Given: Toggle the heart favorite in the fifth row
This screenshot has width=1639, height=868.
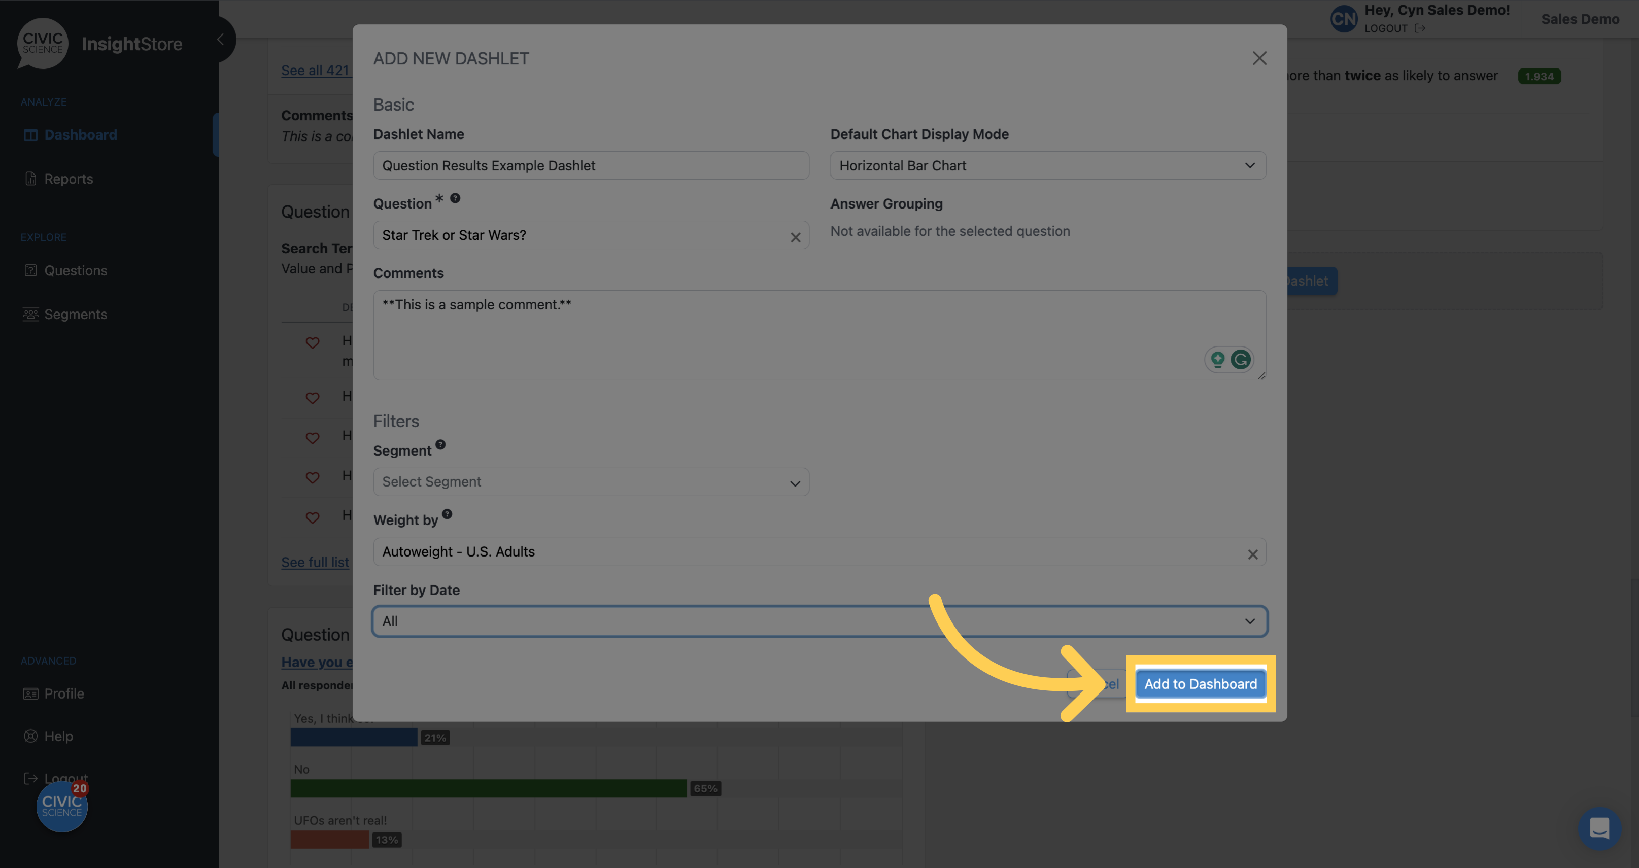Looking at the screenshot, I should coord(312,517).
